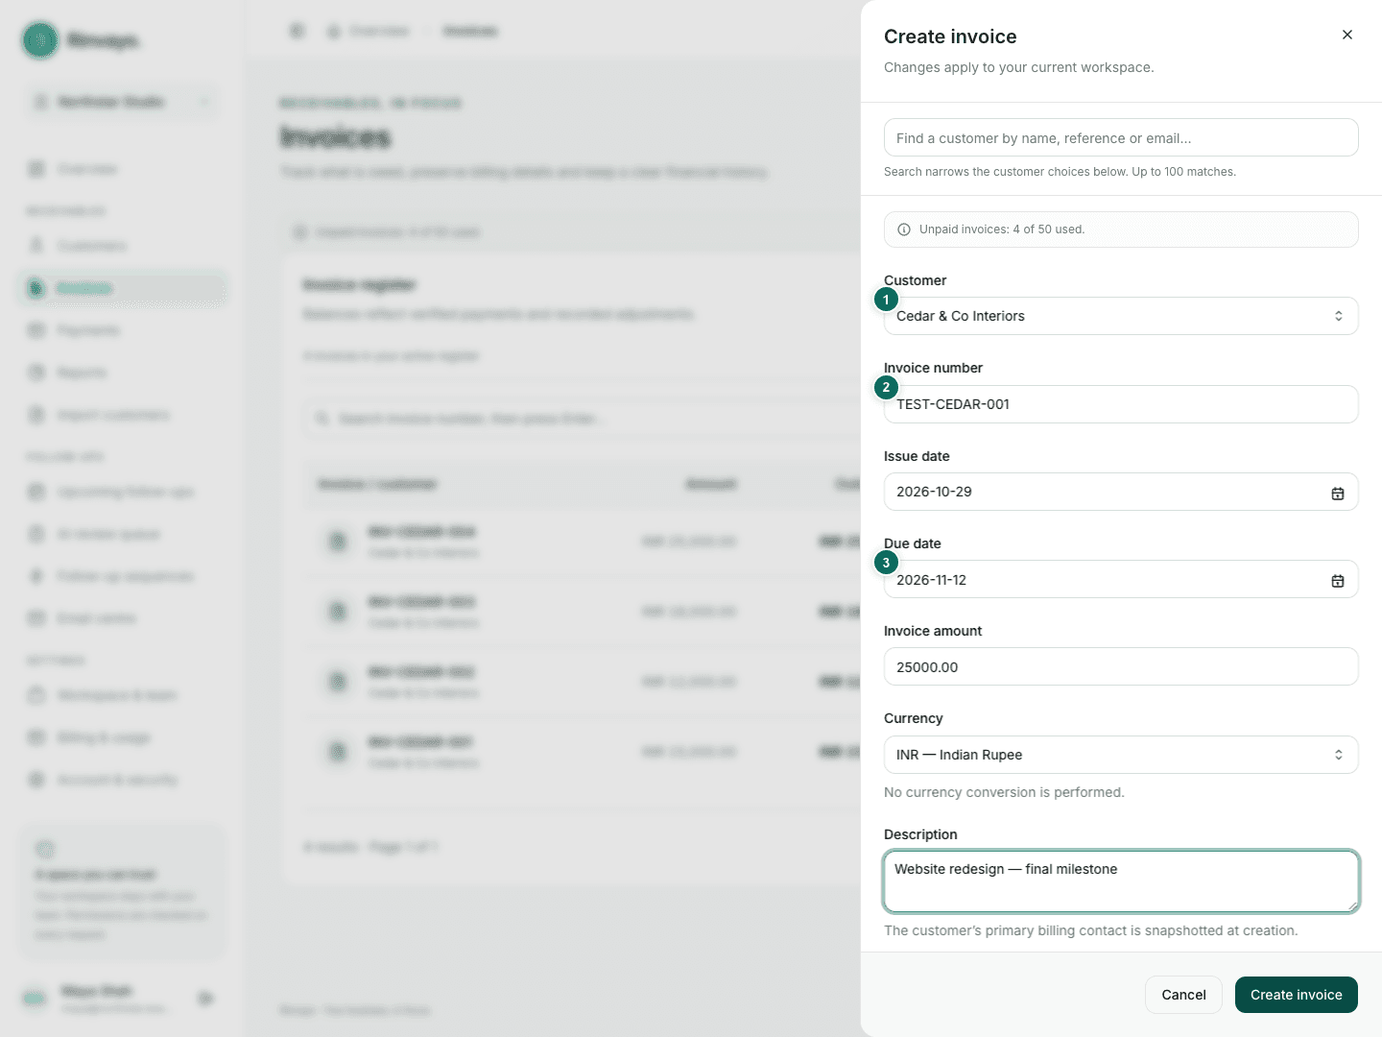
Task: Open the Issue date calendar picker
Action: [x=1338, y=493]
